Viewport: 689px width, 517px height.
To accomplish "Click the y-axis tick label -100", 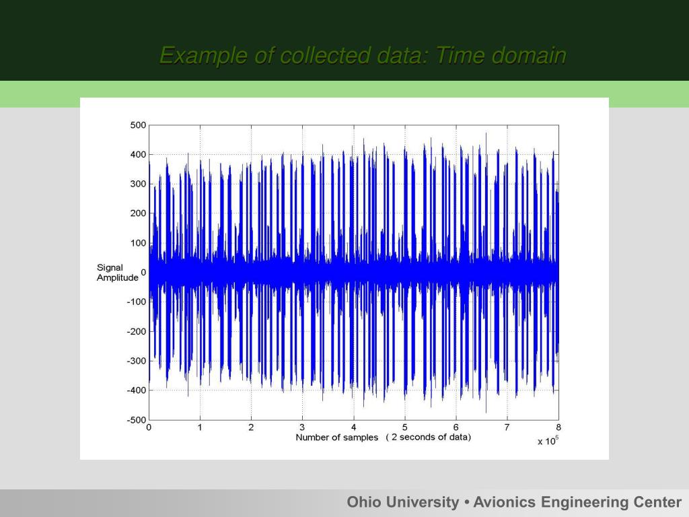I will 136,302.
